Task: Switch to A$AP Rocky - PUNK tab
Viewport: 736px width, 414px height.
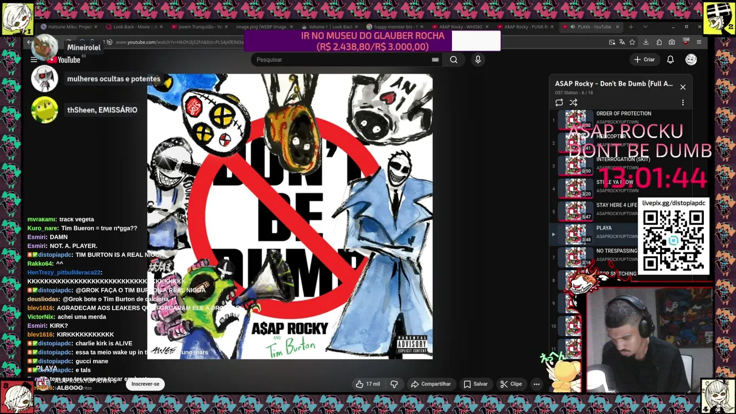Action: click(x=525, y=26)
